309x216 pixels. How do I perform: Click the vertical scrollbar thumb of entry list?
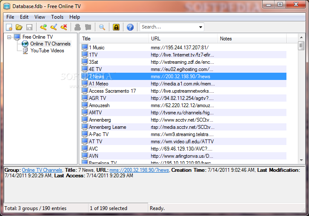[x=301, y=45]
